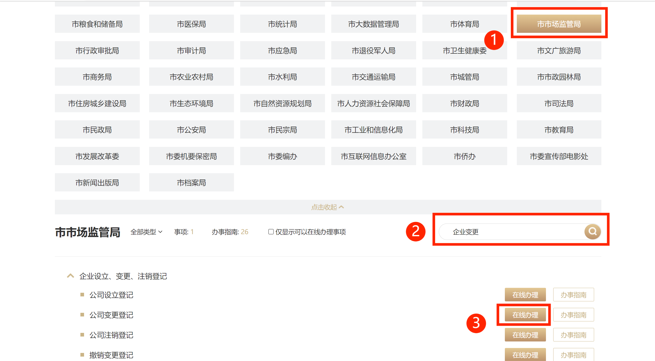Check 仅显示可以在线办理事项 checkbox
Viewport: 655px width, 361px height.
coord(271,232)
